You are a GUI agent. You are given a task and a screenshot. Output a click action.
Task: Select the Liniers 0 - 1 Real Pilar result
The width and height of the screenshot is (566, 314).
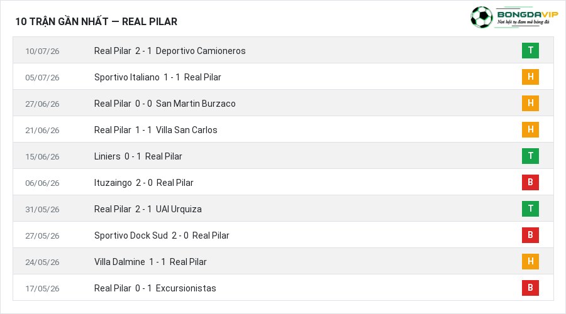tap(138, 156)
